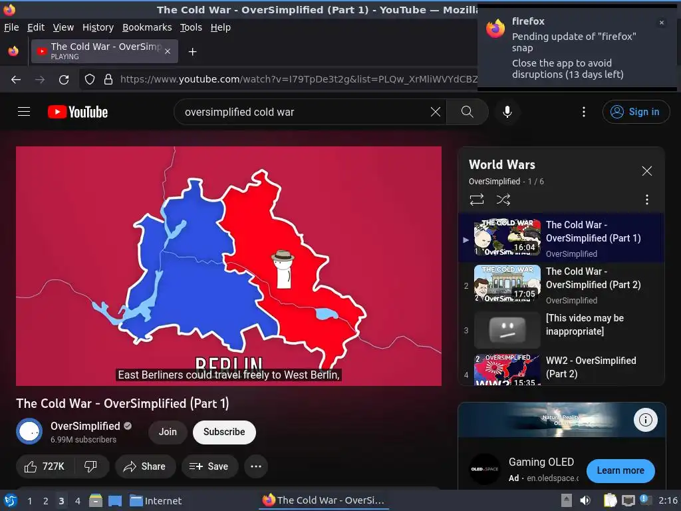Screen dimensions: 681x511
Task: Focus Firefox window from the taskbar
Action: [324, 500]
